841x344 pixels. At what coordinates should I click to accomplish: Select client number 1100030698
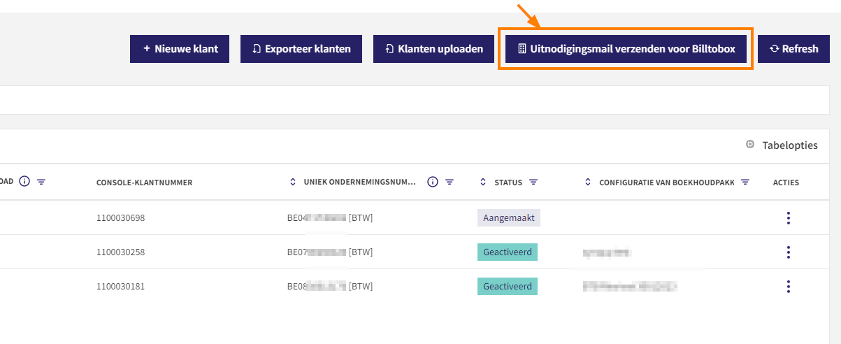click(x=120, y=218)
